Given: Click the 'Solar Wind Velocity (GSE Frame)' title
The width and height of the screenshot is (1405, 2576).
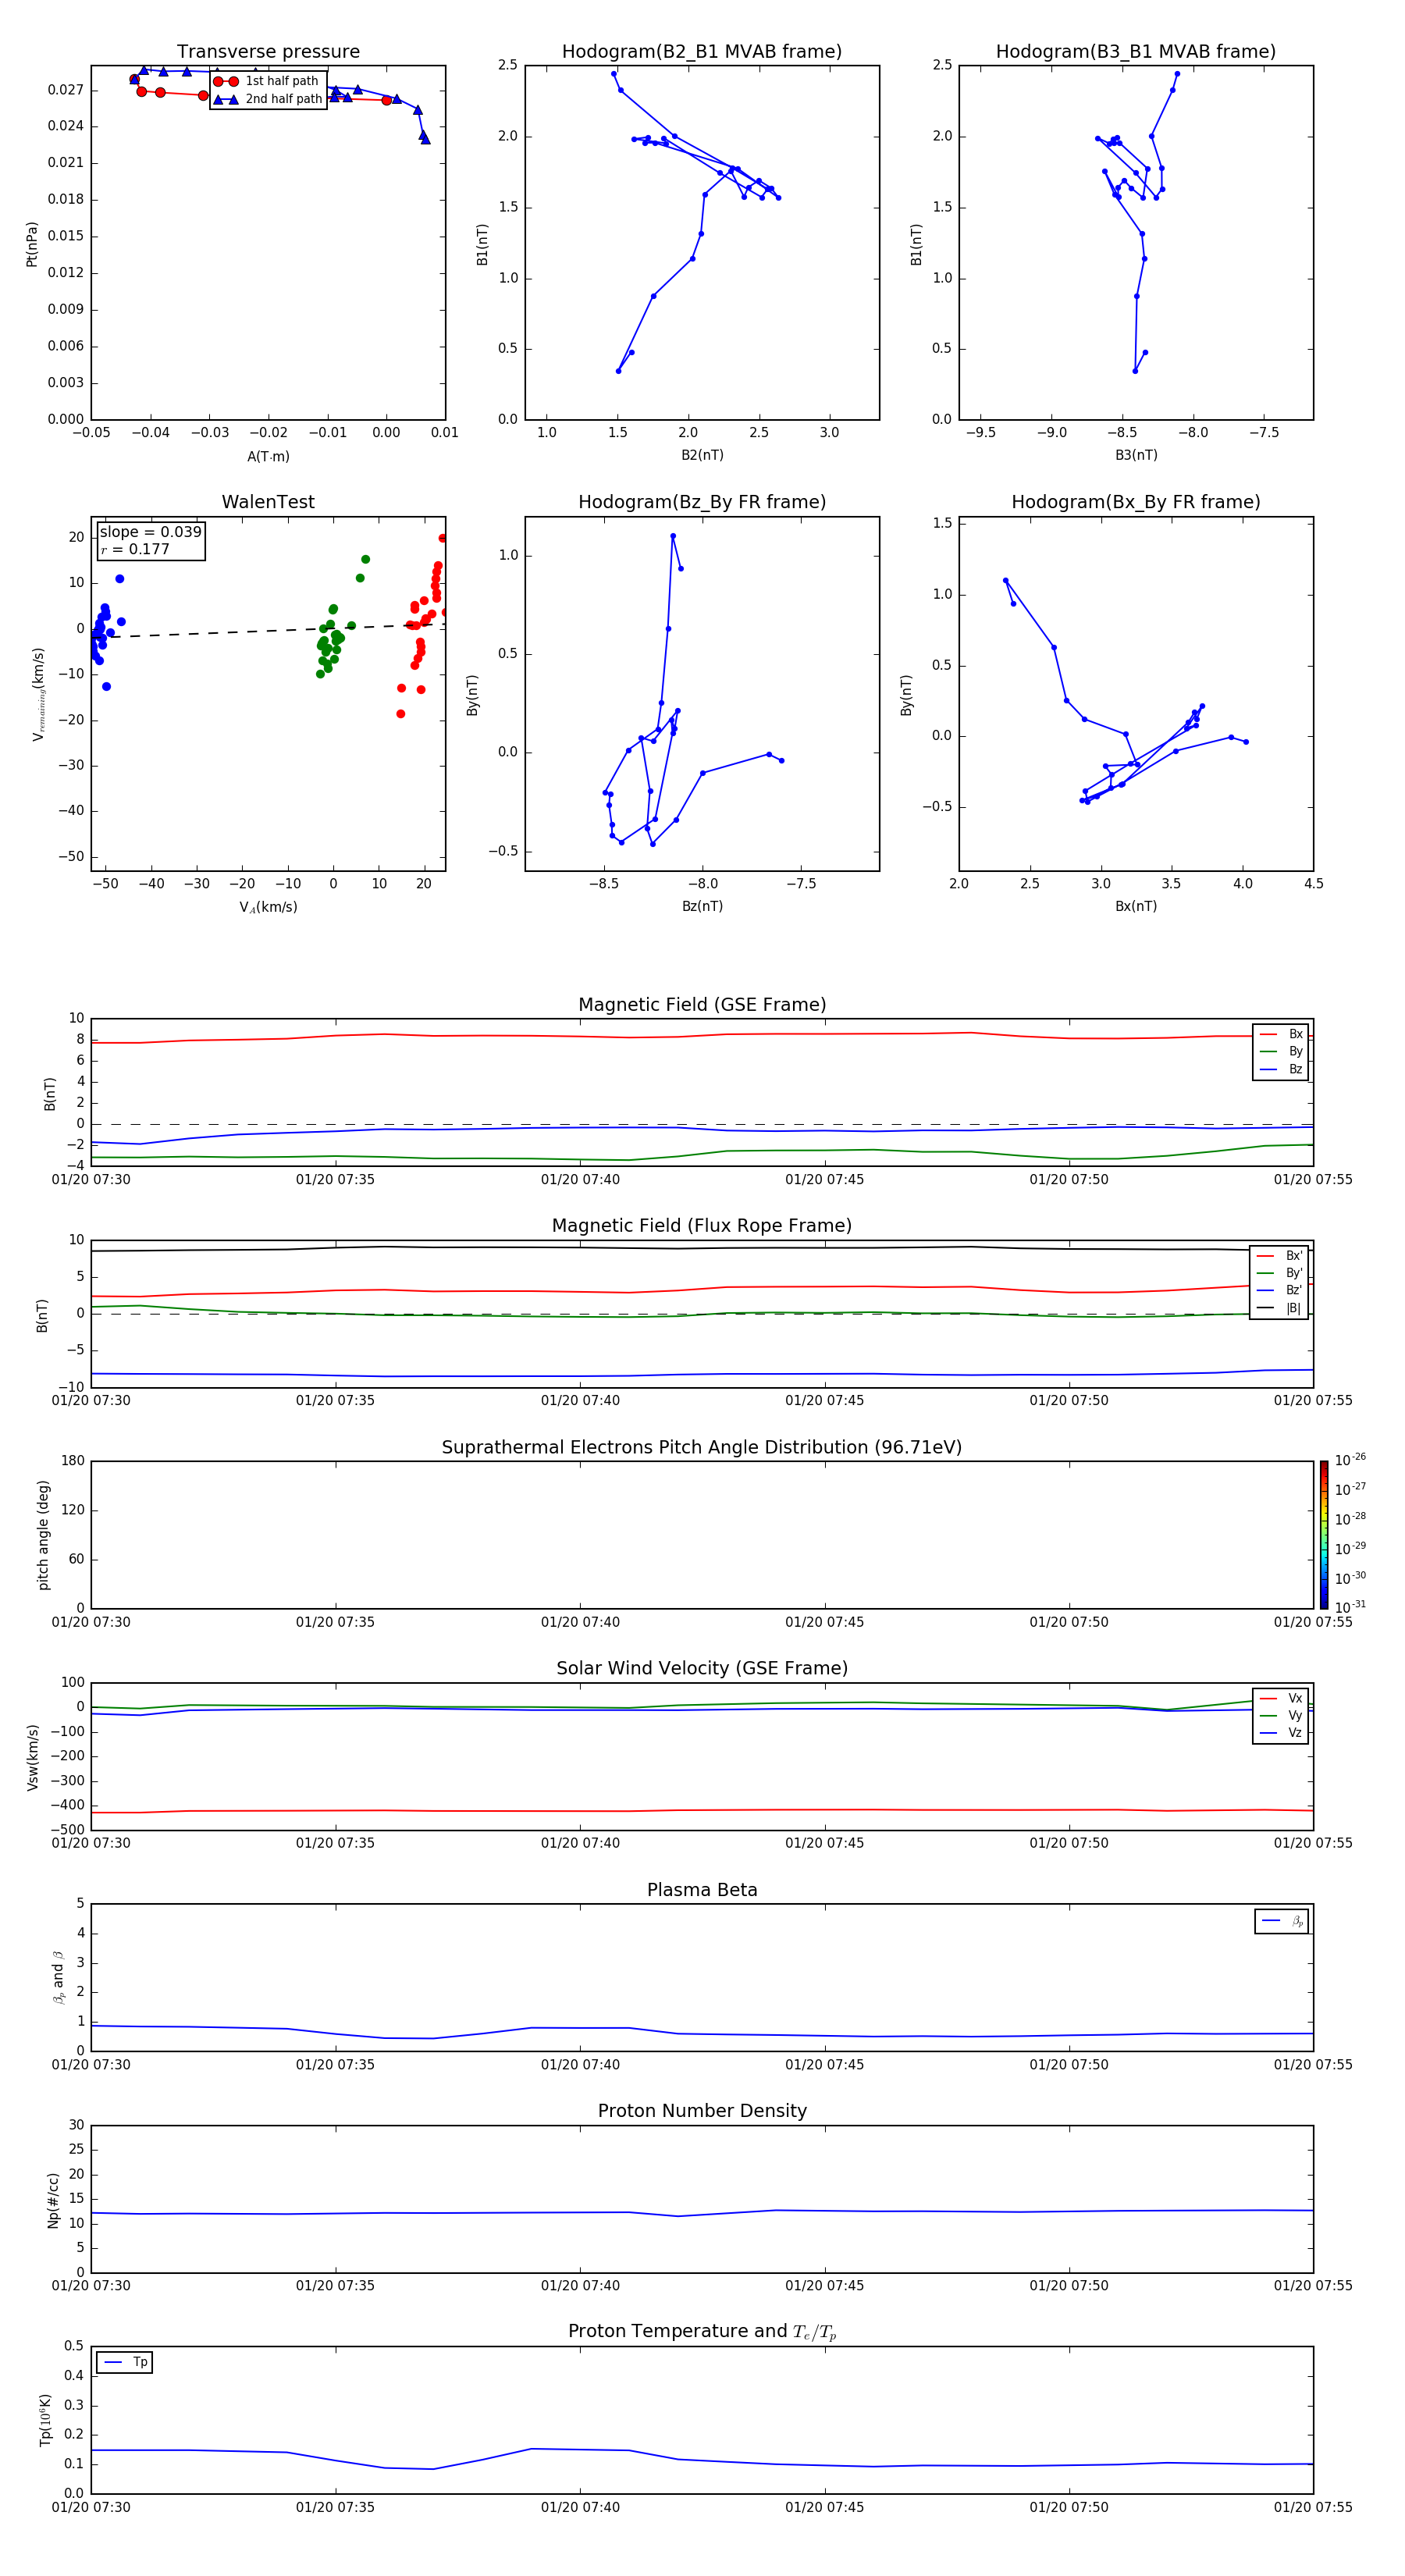Looking at the screenshot, I should [702, 1669].
